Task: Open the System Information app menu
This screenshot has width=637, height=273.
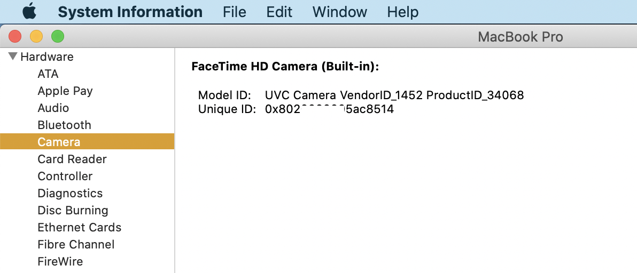Action: pyautogui.click(x=130, y=12)
